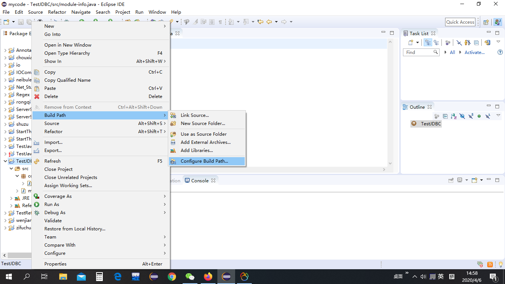Click the All filter link in Task List

[x=452, y=53]
